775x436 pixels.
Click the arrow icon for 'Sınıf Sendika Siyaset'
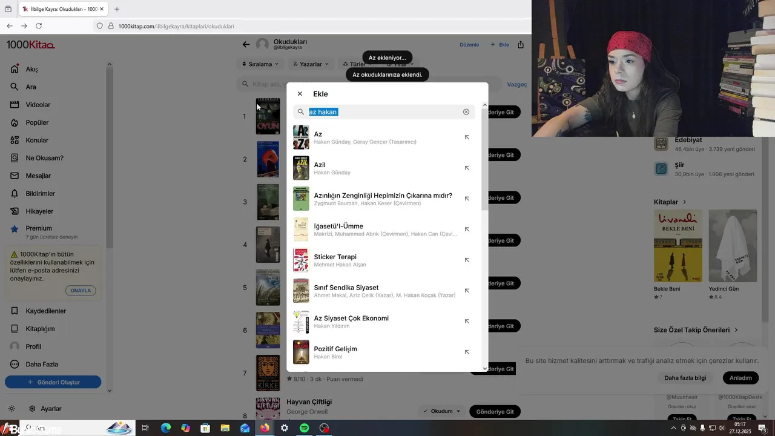467,291
